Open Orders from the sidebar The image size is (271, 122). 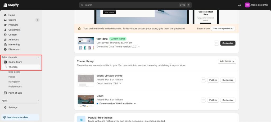tap(12, 20)
